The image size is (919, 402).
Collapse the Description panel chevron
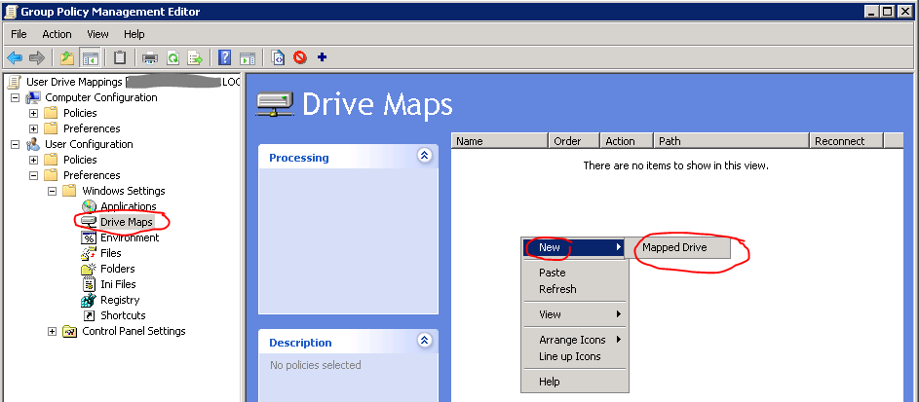click(424, 341)
